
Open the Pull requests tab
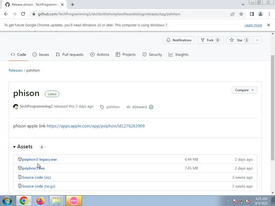70,54
